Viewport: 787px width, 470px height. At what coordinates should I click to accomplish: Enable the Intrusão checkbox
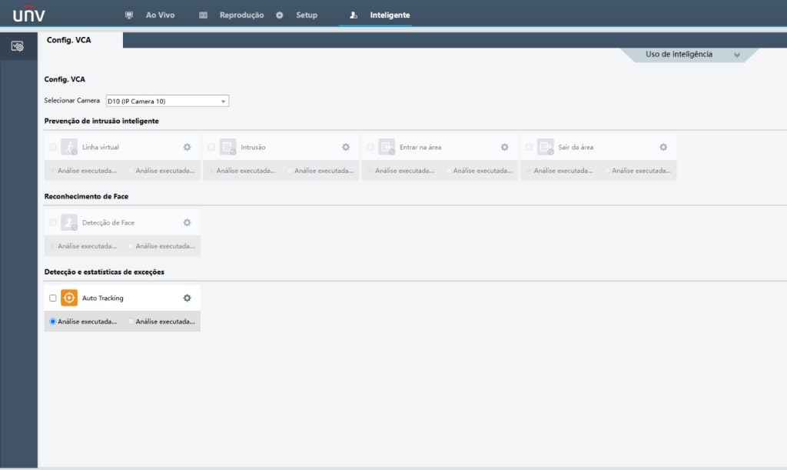(211, 147)
